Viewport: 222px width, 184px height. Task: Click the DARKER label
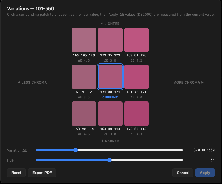pyautogui.click(x=110, y=141)
